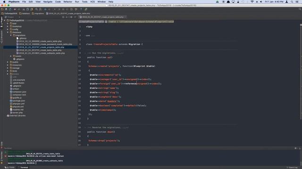The width and height of the screenshot is (302, 169).
Task: Open the macOS Notification Center icon
Action: pyautogui.click(x=297, y=2)
